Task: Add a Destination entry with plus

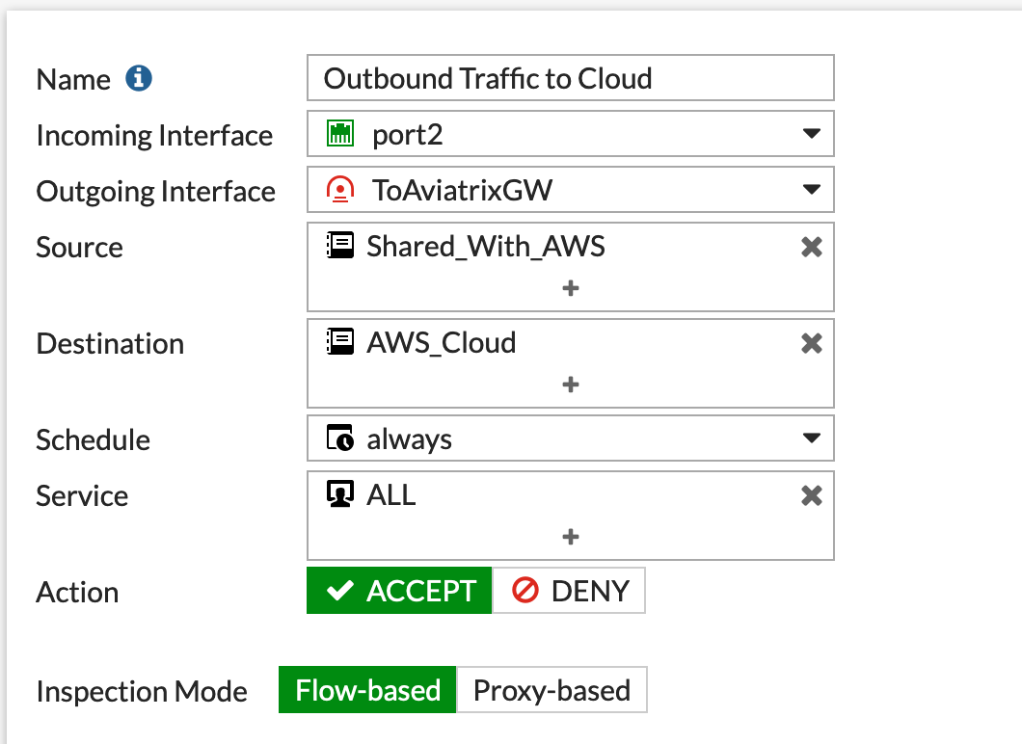Action: (x=571, y=385)
